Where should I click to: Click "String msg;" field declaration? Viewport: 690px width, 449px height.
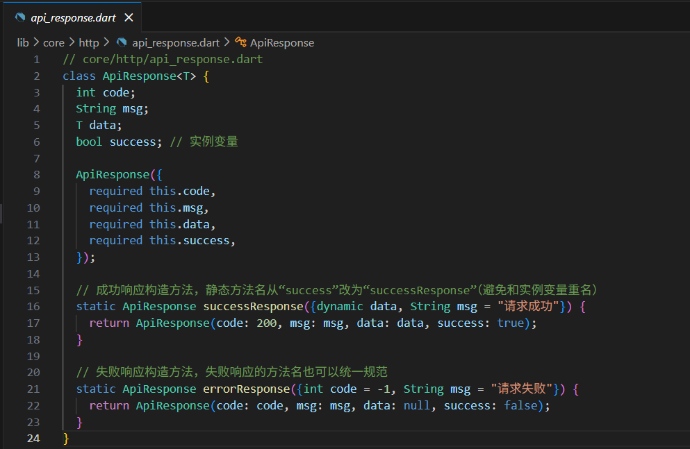click(x=112, y=109)
